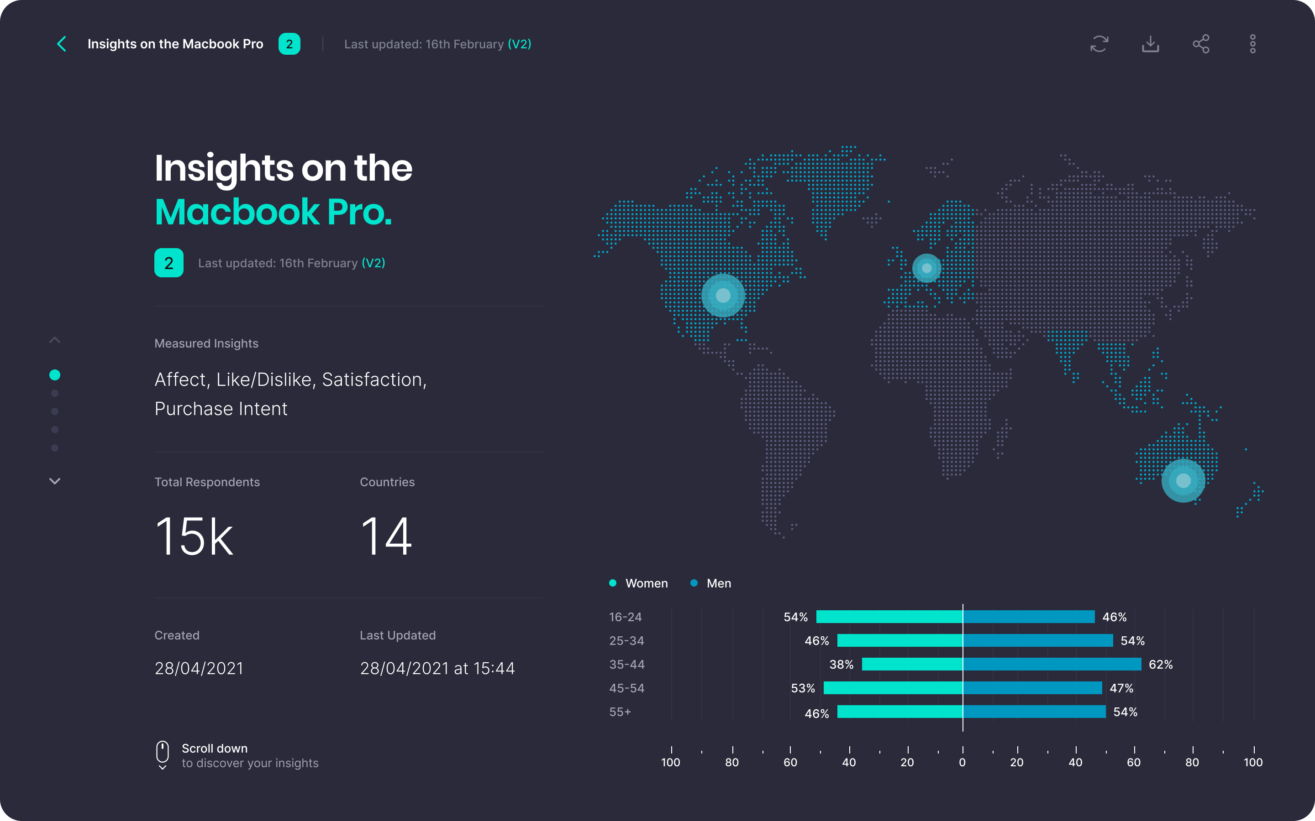
Task: Click the Created date 28/04/2021
Action: (x=199, y=668)
